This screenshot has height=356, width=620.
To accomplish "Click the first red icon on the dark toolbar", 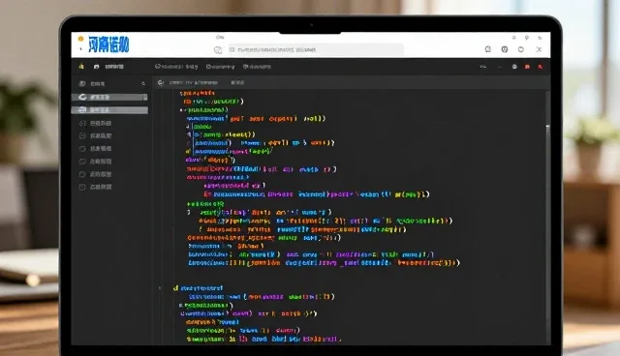I will [x=527, y=67].
